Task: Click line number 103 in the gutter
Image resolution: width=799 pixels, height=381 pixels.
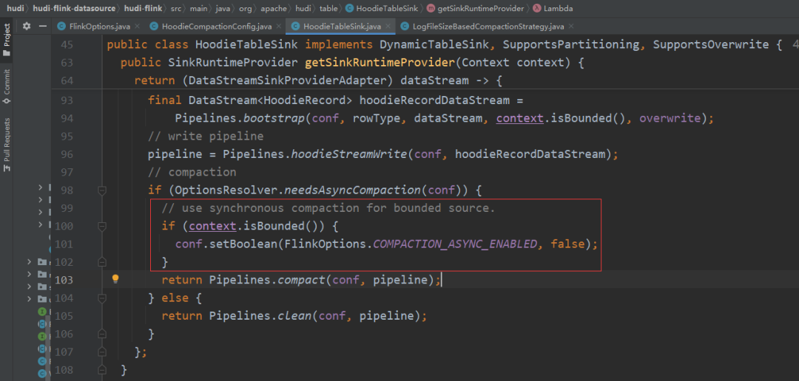Action: point(64,281)
